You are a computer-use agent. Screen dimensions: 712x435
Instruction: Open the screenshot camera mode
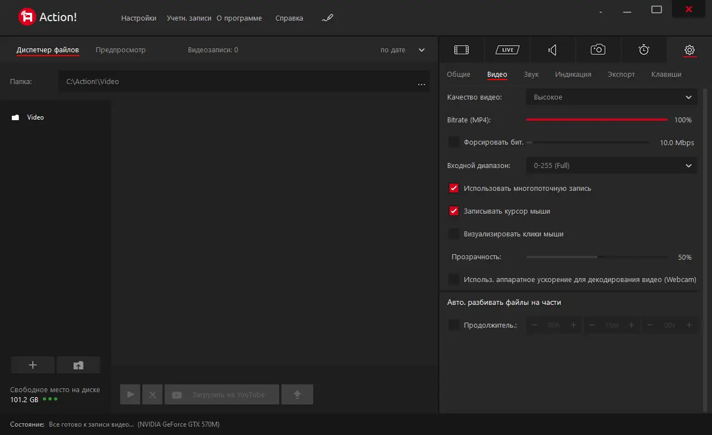pos(598,50)
